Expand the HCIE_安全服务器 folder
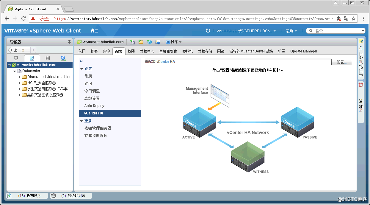Image resolution: width=370 pixels, height=205 pixels. click(x=20, y=83)
